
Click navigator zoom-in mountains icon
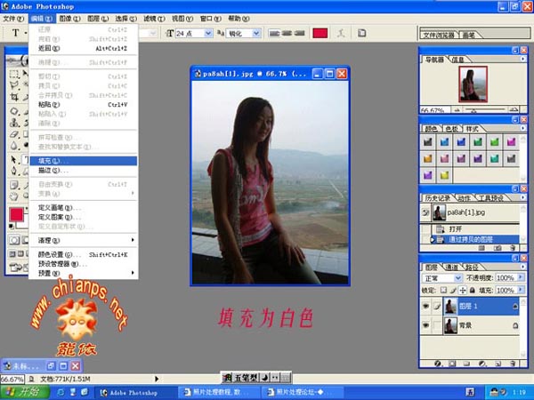514,110
